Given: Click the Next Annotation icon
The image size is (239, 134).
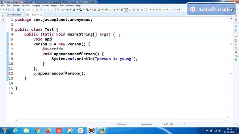Looking at the screenshot, I should 146,10.
